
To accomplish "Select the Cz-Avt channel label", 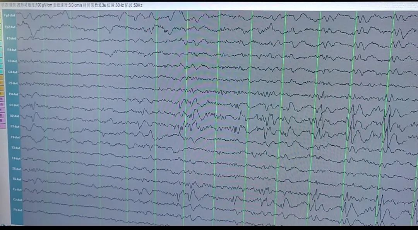I will [17, 199].
